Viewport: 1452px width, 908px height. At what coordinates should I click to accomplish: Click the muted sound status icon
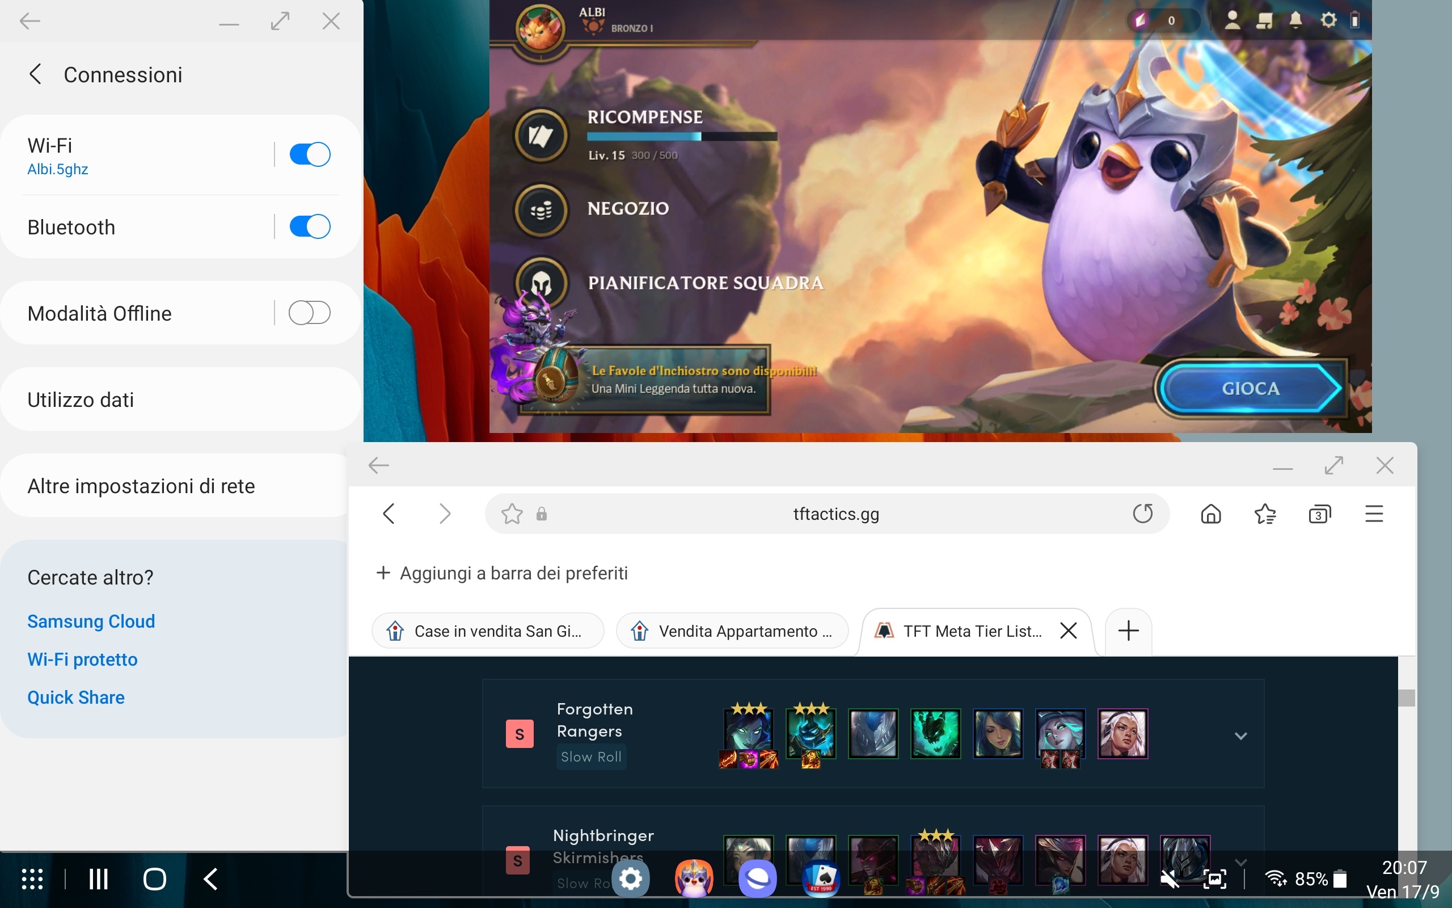coord(1170,880)
